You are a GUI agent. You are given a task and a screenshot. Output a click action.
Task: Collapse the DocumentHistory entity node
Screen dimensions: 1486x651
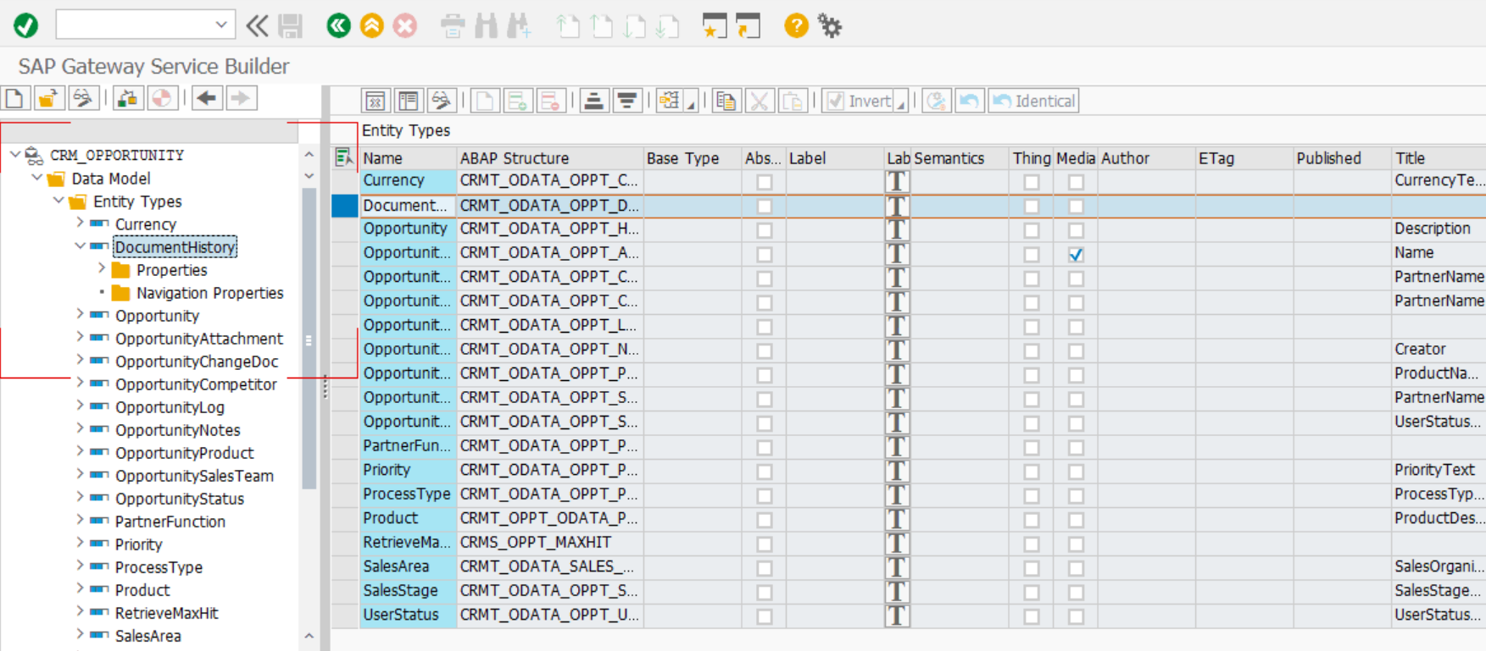[x=80, y=246]
